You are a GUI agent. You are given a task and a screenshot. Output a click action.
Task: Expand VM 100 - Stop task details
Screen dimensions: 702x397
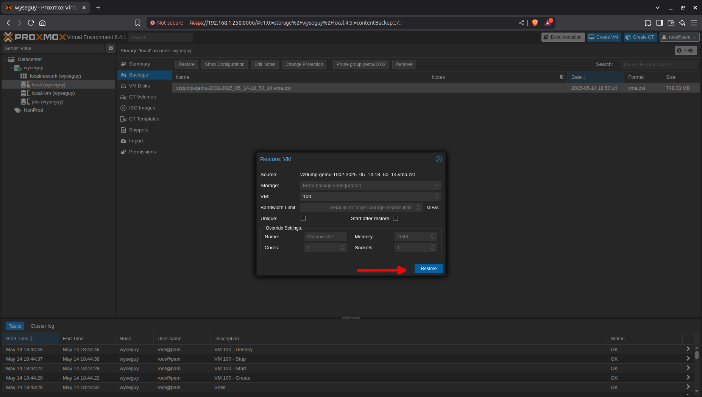(x=688, y=358)
